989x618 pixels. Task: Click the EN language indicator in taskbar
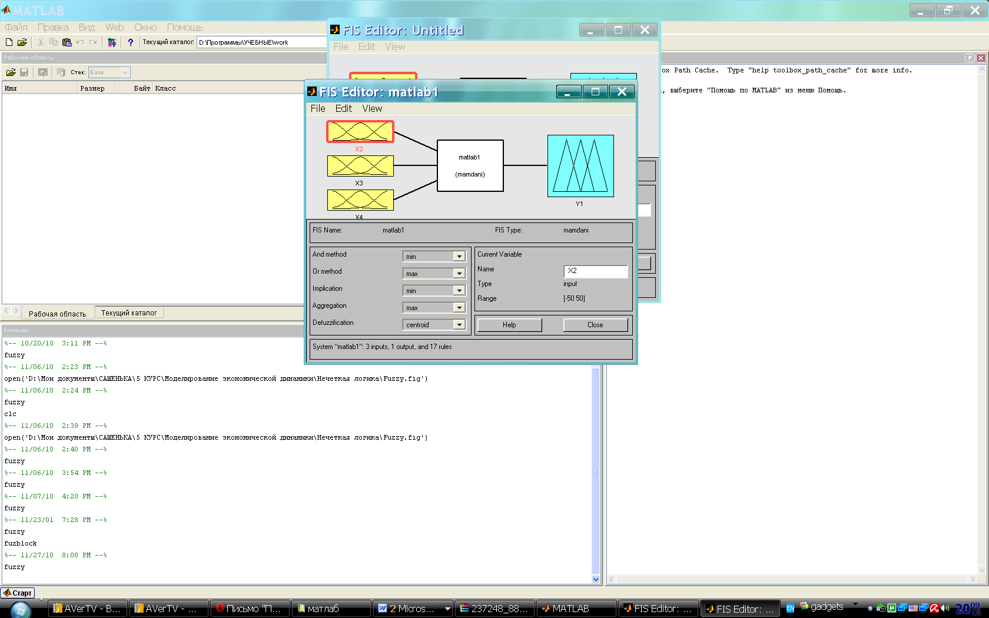click(790, 609)
